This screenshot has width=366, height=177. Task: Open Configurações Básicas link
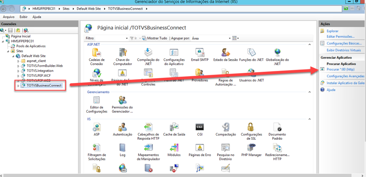(x=344, y=43)
